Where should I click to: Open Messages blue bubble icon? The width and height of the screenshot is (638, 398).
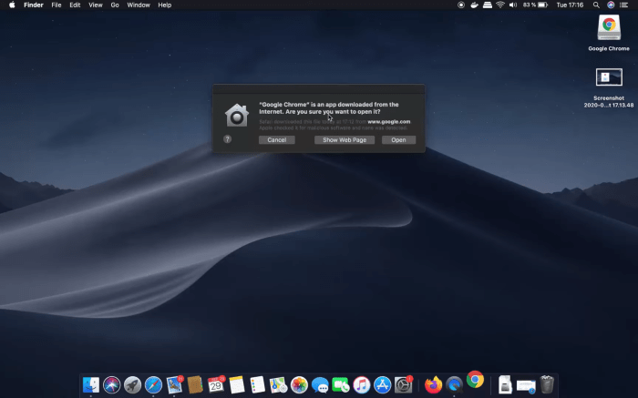tap(320, 384)
